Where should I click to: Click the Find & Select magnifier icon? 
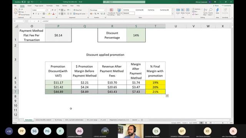pos(211,10)
